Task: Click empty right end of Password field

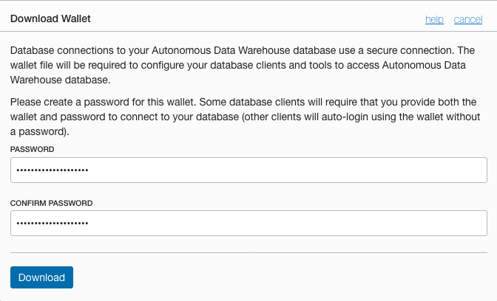Action: point(444,170)
